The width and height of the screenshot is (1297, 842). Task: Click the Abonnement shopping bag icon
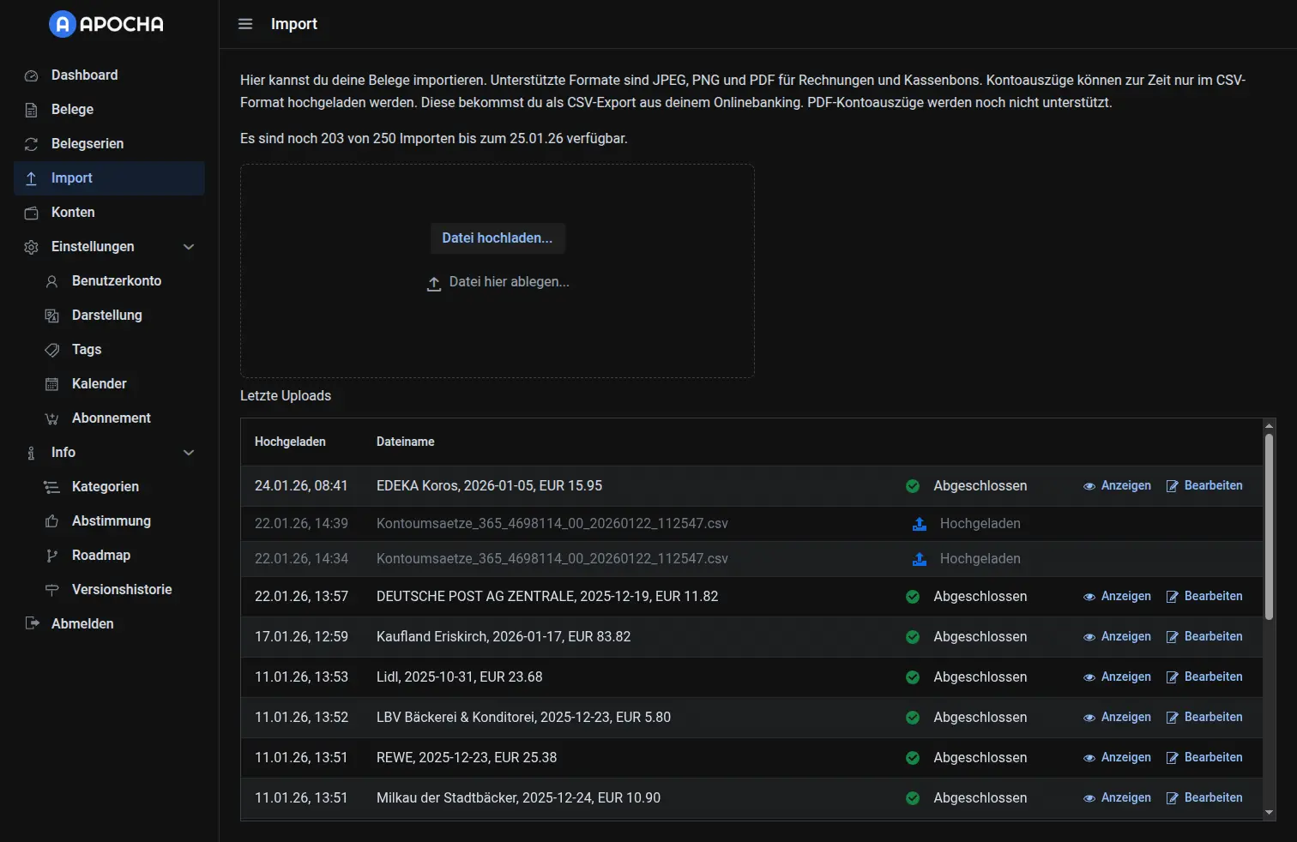52,418
